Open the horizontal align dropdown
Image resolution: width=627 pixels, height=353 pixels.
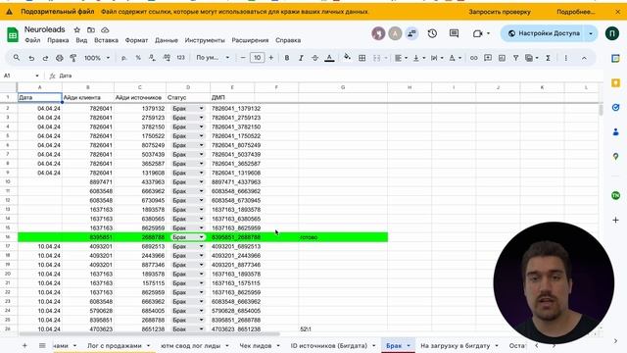point(401,58)
